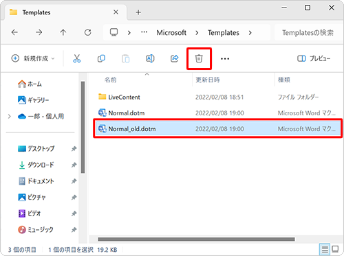Expand the 一郎 - 個人用 tree node
This screenshot has height=256, width=344.
click(10, 117)
